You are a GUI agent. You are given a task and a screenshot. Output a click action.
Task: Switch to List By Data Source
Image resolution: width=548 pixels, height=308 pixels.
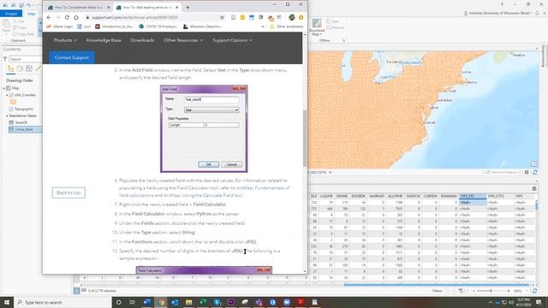click(20, 68)
